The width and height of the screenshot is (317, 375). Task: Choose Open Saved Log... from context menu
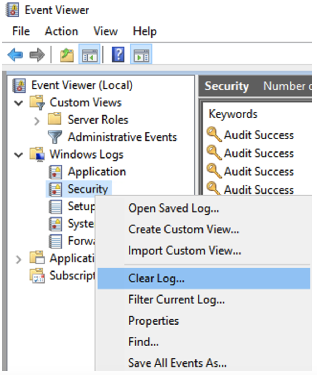click(204, 208)
